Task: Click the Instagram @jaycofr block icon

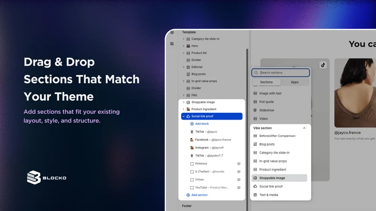Action: [192, 148]
